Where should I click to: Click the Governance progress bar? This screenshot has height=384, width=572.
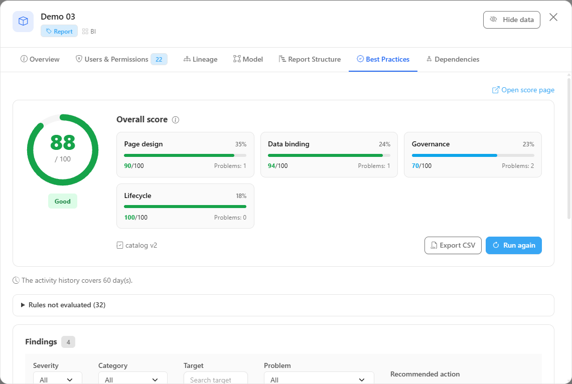pos(473,155)
